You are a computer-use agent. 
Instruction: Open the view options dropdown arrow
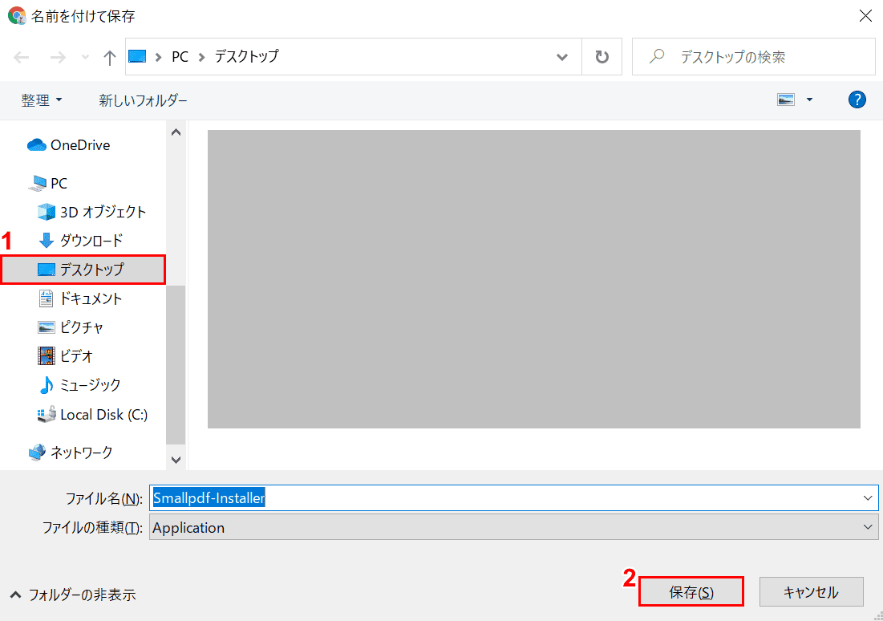tap(809, 99)
